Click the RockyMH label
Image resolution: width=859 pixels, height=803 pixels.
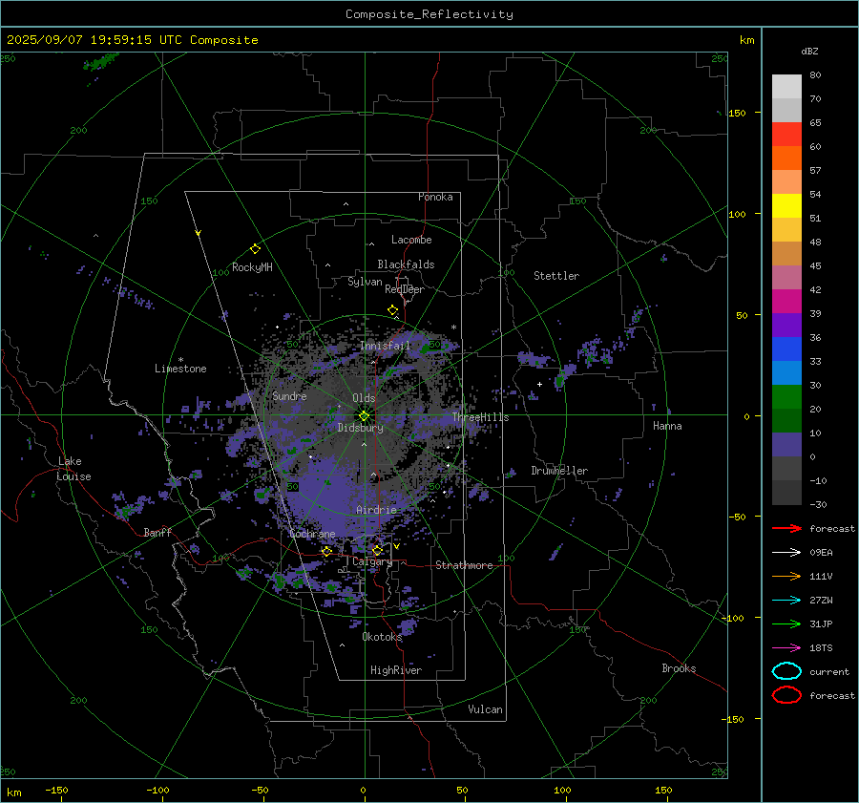[252, 267]
